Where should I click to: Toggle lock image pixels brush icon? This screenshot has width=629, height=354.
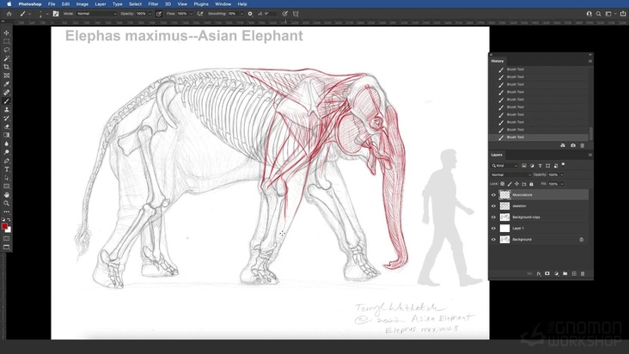[510, 184]
